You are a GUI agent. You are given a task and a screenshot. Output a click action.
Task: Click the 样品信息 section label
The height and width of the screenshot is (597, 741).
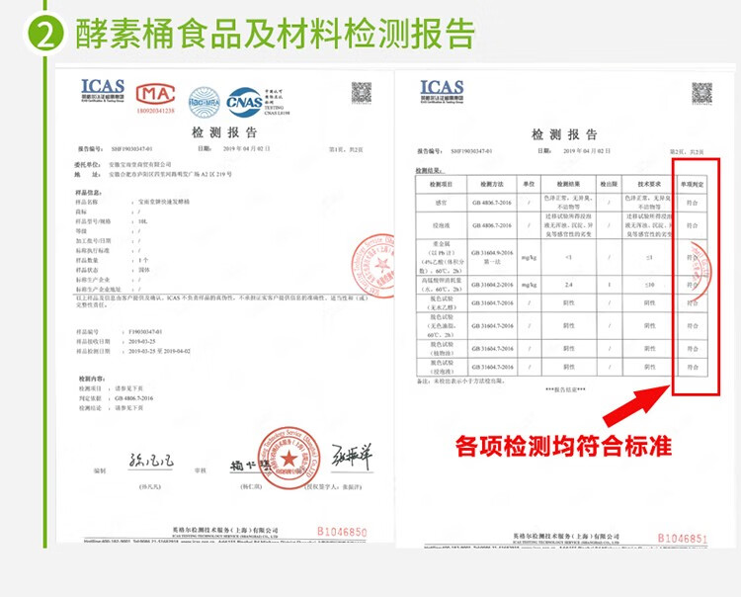(89, 193)
